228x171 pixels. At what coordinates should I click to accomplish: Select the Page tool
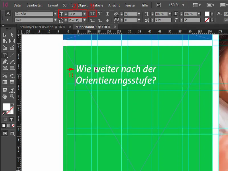(5, 41)
